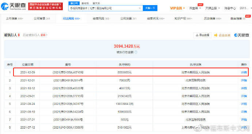Click the 立案日期 column header
Image resolution: width=252 pixels, height=134 pixels.
point(27,64)
